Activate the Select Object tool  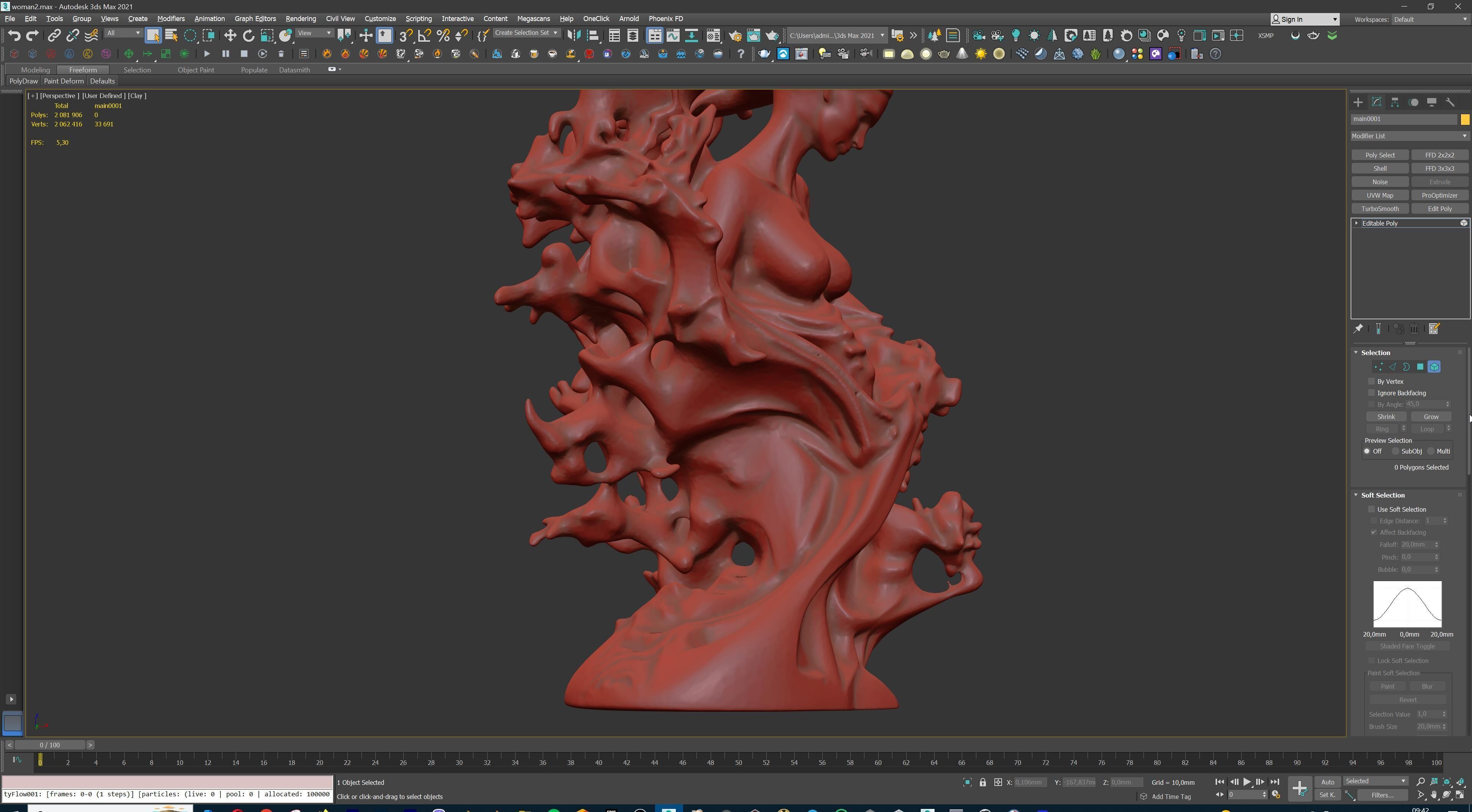click(x=153, y=35)
